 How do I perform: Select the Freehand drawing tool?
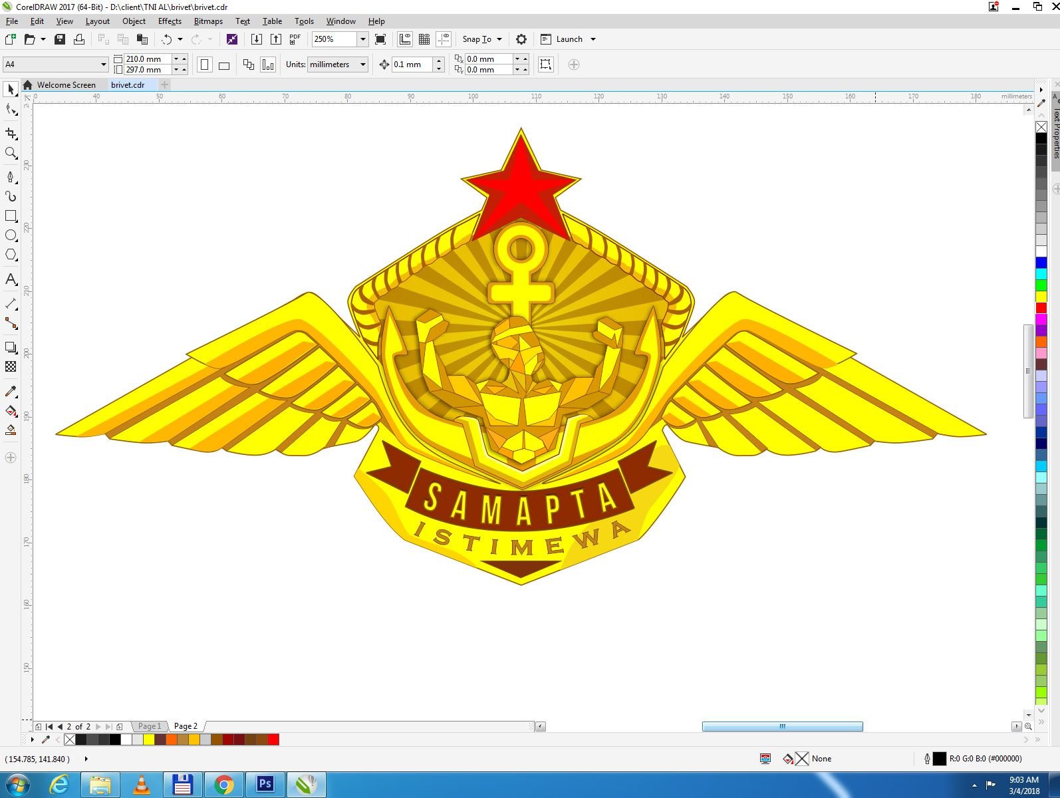(11, 177)
